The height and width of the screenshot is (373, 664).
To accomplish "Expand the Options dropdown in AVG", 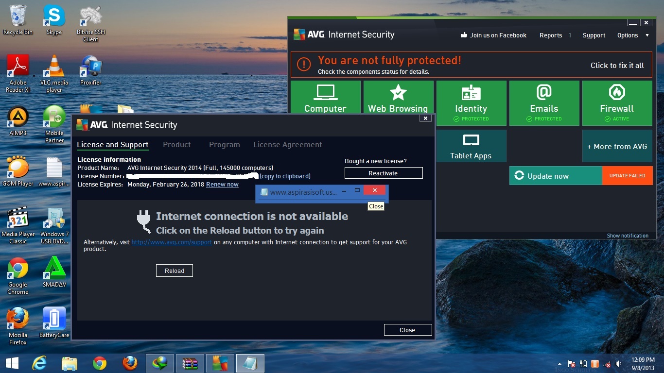I will [633, 35].
